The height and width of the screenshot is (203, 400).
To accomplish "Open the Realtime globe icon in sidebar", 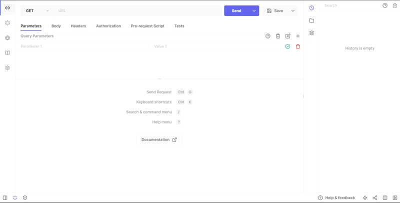I will point(7,38).
